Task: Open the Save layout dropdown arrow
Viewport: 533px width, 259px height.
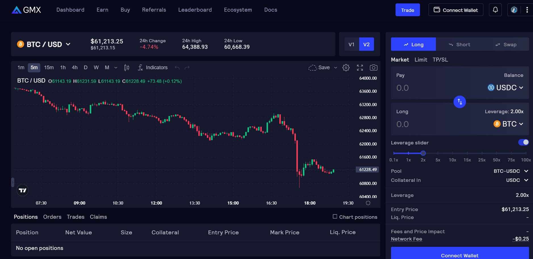Action: [x=335, y=68]
